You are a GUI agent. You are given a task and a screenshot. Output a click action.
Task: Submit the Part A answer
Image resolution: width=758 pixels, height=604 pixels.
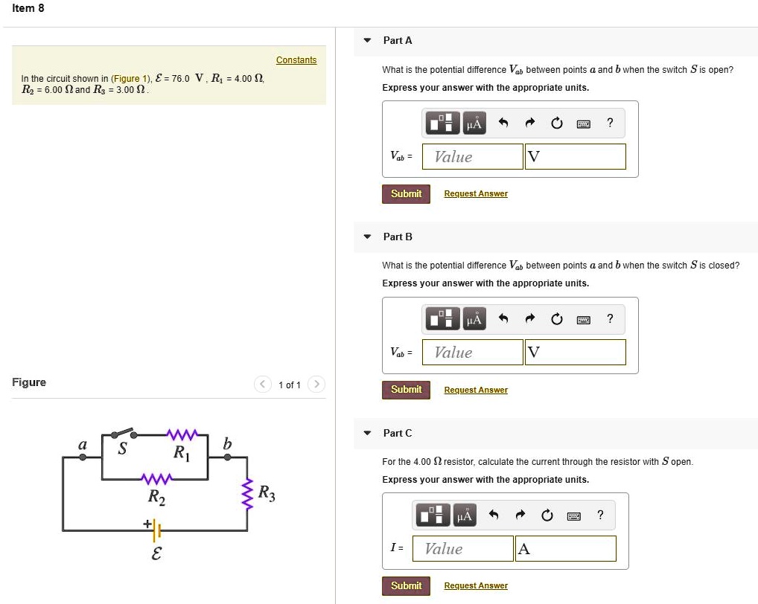(406, 194)
